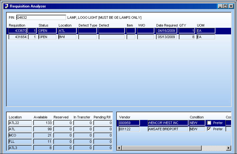237x154 pixels.
Task: Maximize the Requisition Analyzer window
Action: [225, 6]
